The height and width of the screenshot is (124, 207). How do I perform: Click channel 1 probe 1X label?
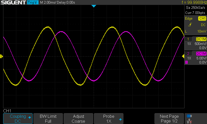189,44
